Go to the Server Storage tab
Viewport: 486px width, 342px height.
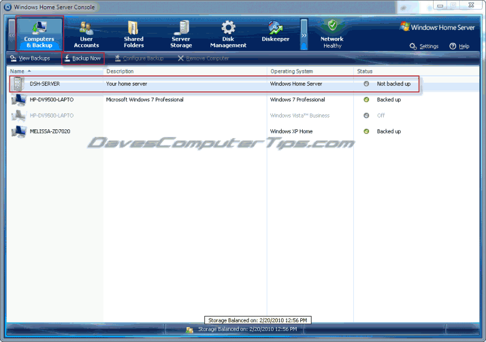[x=181, y=34]
